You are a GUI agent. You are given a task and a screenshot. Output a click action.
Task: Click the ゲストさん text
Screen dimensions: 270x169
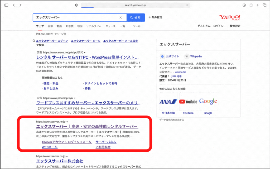[x=204, y=26]
